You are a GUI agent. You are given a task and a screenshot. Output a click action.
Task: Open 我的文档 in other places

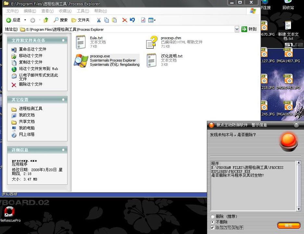(x=27, y=115)
